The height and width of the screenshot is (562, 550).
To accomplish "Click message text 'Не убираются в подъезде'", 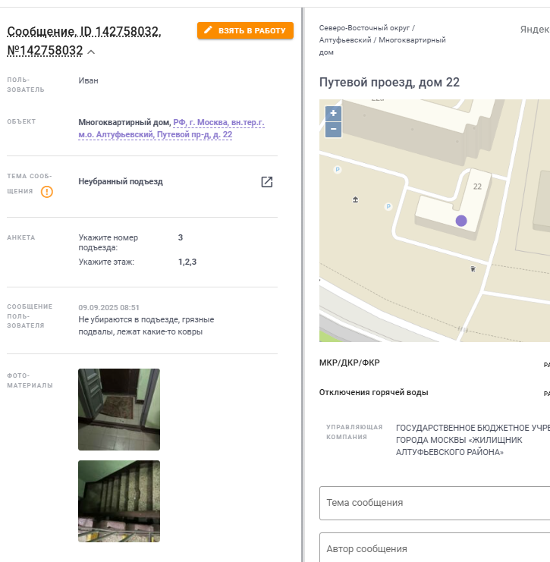I will tap(128, 319).
